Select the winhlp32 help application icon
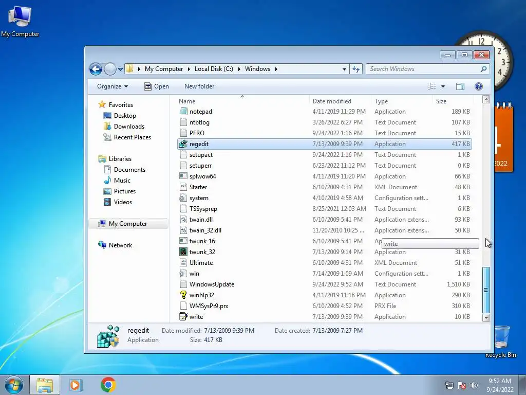 (x=183, y=295)
